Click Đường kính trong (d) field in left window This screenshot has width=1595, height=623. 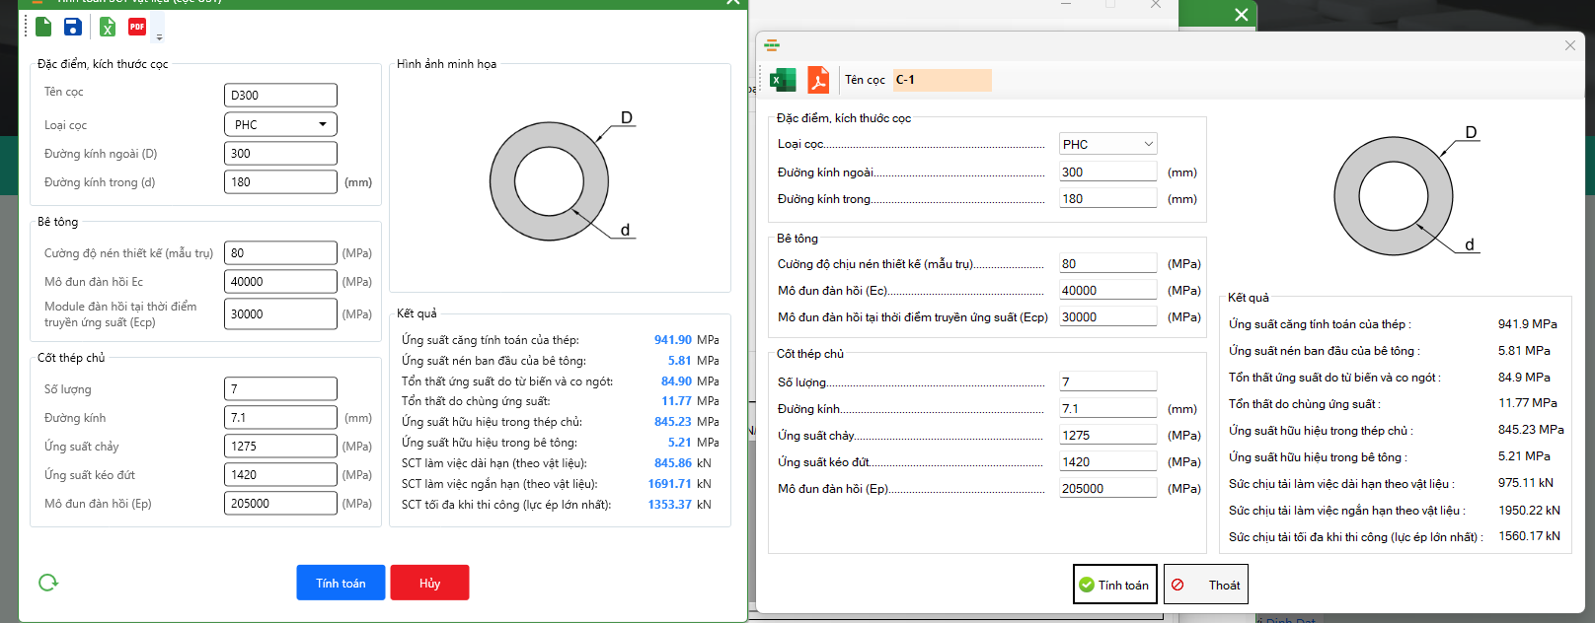(x=280, y=181)
